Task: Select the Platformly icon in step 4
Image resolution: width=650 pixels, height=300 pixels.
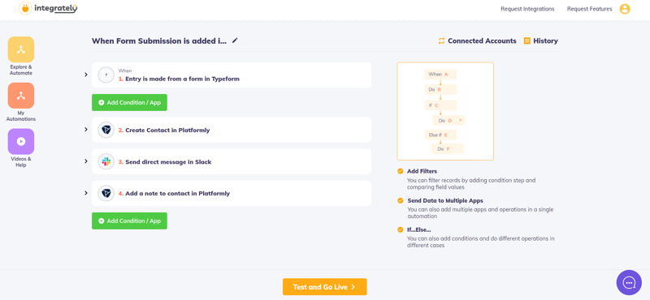Action: [x=106, y=193]
